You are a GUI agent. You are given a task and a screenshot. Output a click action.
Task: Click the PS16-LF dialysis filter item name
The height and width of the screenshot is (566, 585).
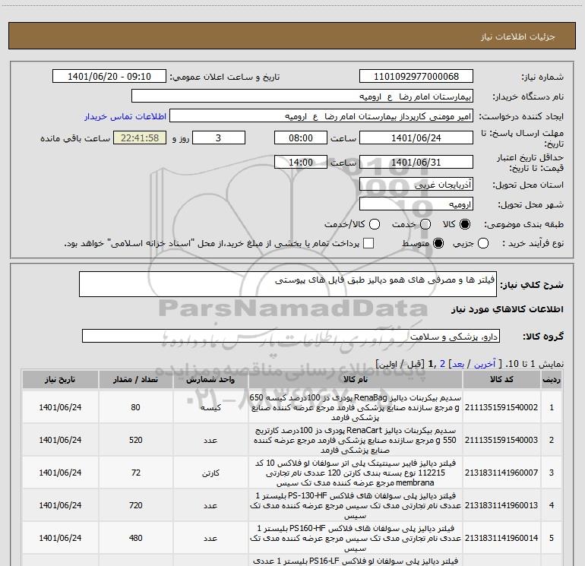pos(356,561)
